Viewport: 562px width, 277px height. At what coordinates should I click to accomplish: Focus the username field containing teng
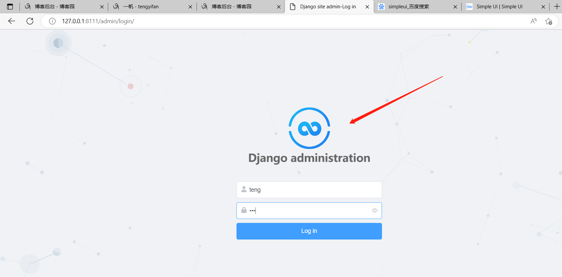[x=309, y=190]
